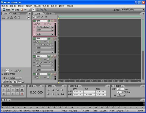Screen dimensions: 146x113
Task: Solo track 2 with S button
Action: pyautogui.click(x=52, y=38)
